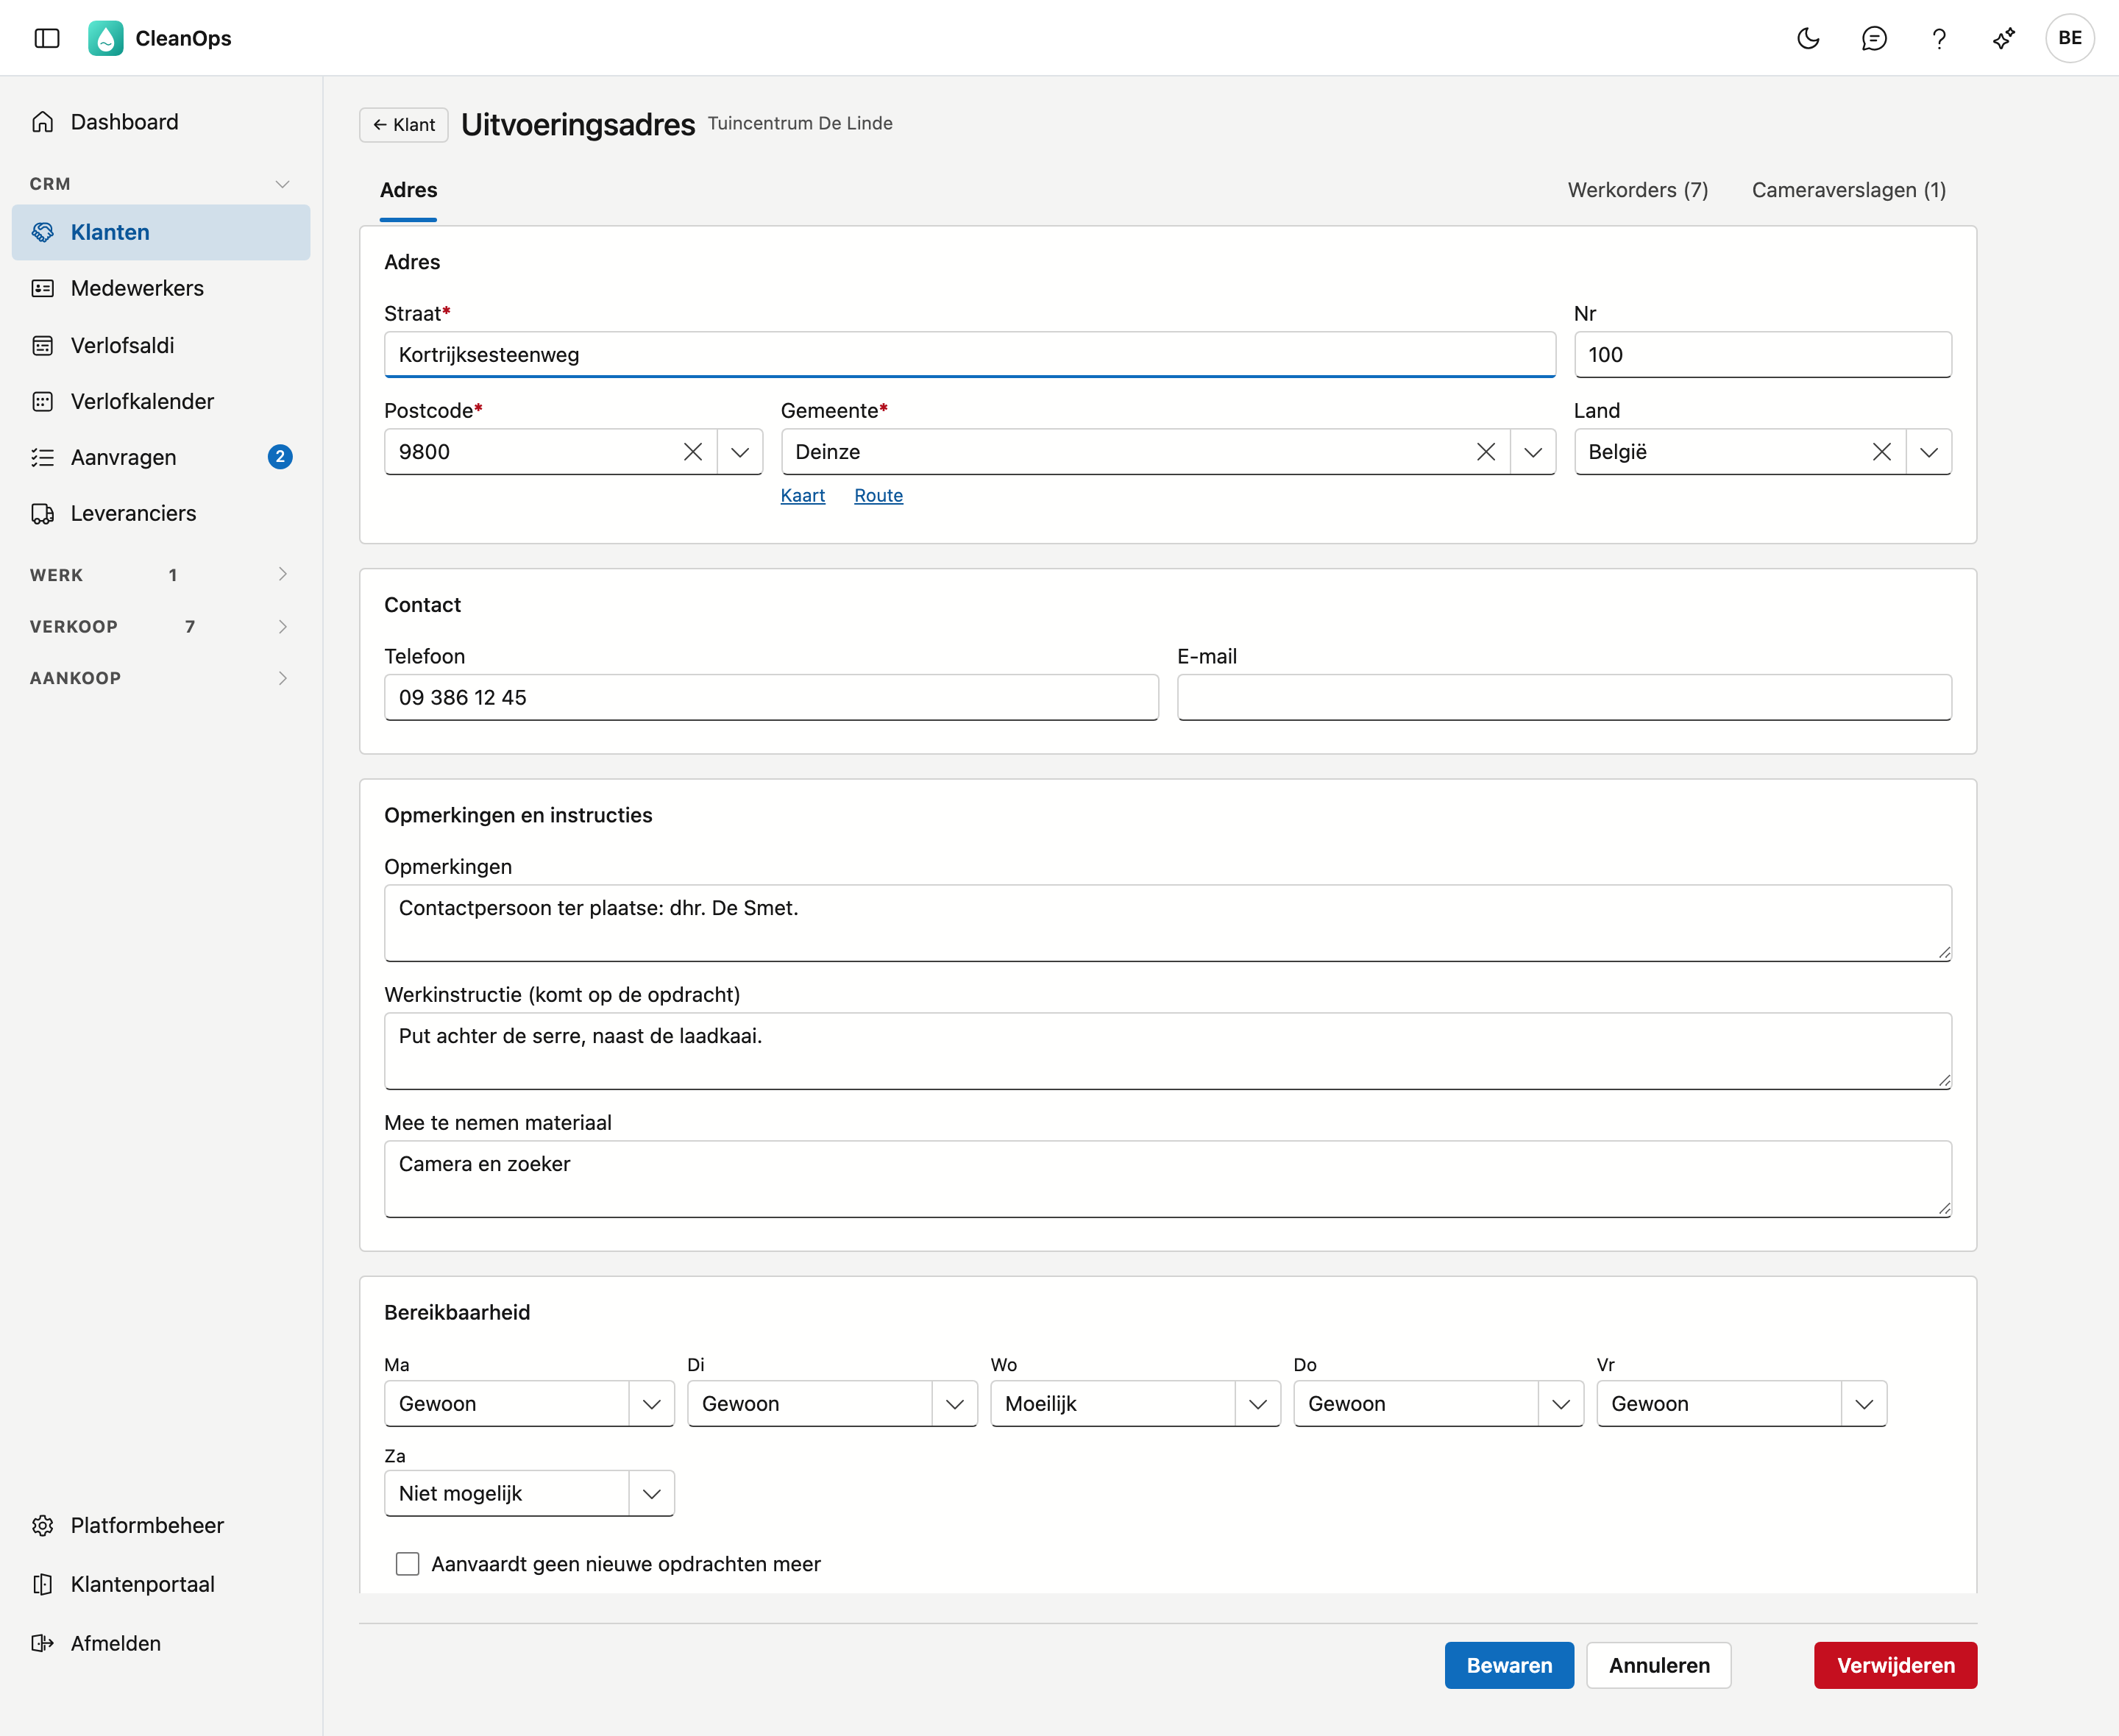2119x1736 pixels.
Task: Open Medewerkers in sidebar
Action: (x=161, y=288)
